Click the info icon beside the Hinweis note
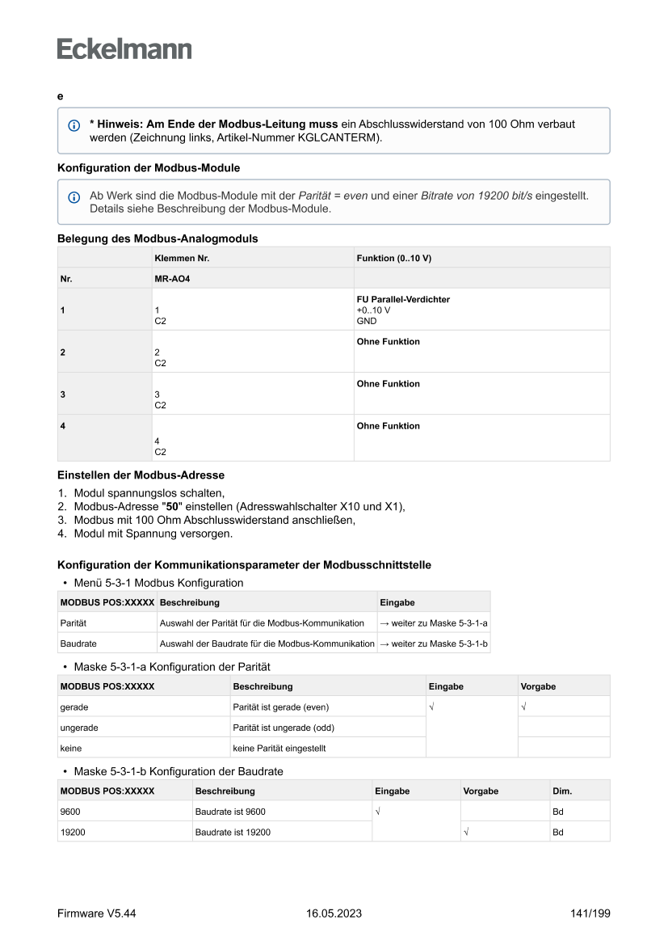The width and height of the screenshot is (668, 945). (x=74, y=125)
